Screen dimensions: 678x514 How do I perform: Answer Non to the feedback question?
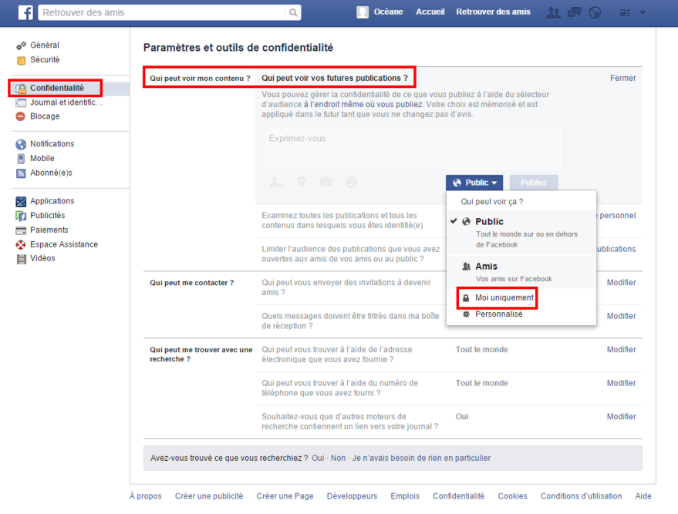(x=338, y=458)
